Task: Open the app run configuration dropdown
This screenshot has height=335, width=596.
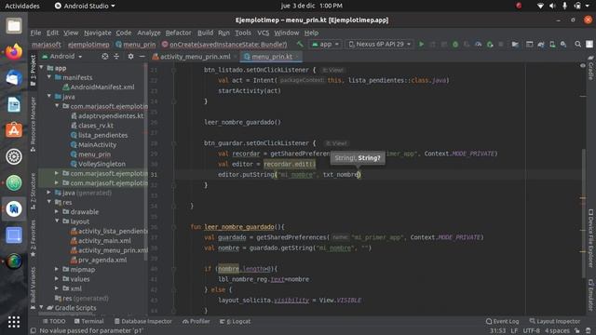Action: coord(325,44)
